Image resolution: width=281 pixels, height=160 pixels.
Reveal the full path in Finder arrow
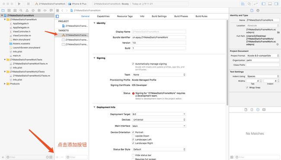coord(278,44)
